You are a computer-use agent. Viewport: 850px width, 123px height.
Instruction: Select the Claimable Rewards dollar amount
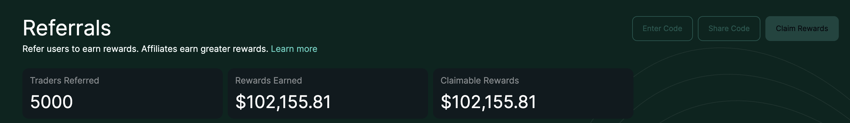(x=488, y=102)
